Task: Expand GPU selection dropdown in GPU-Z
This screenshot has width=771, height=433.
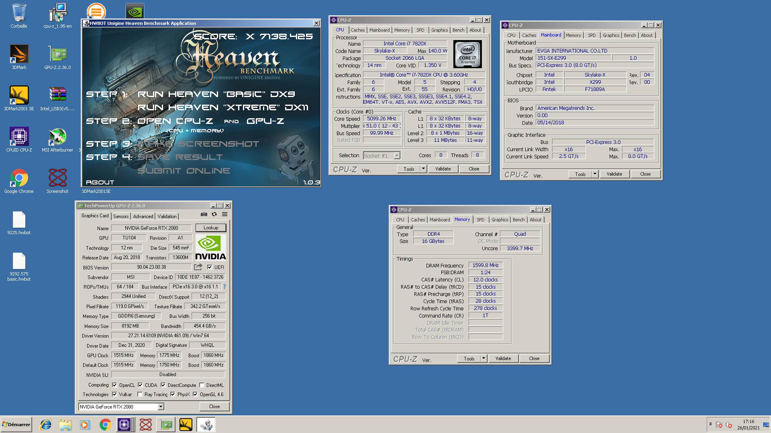Action: pos(161,407)
